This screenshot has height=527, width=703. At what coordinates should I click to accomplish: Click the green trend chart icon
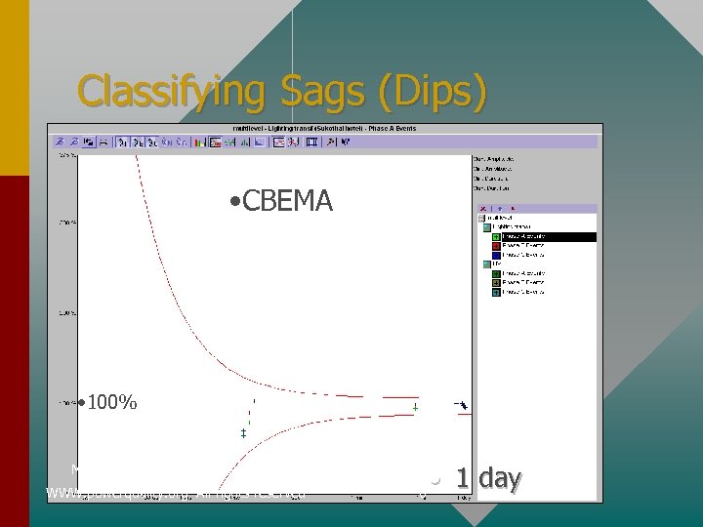[230, 142]
